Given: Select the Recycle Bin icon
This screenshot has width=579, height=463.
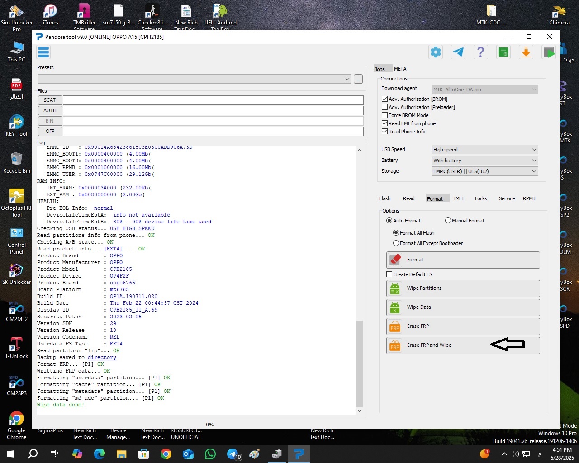Looking at the screenshot, I should coord(16,163).
